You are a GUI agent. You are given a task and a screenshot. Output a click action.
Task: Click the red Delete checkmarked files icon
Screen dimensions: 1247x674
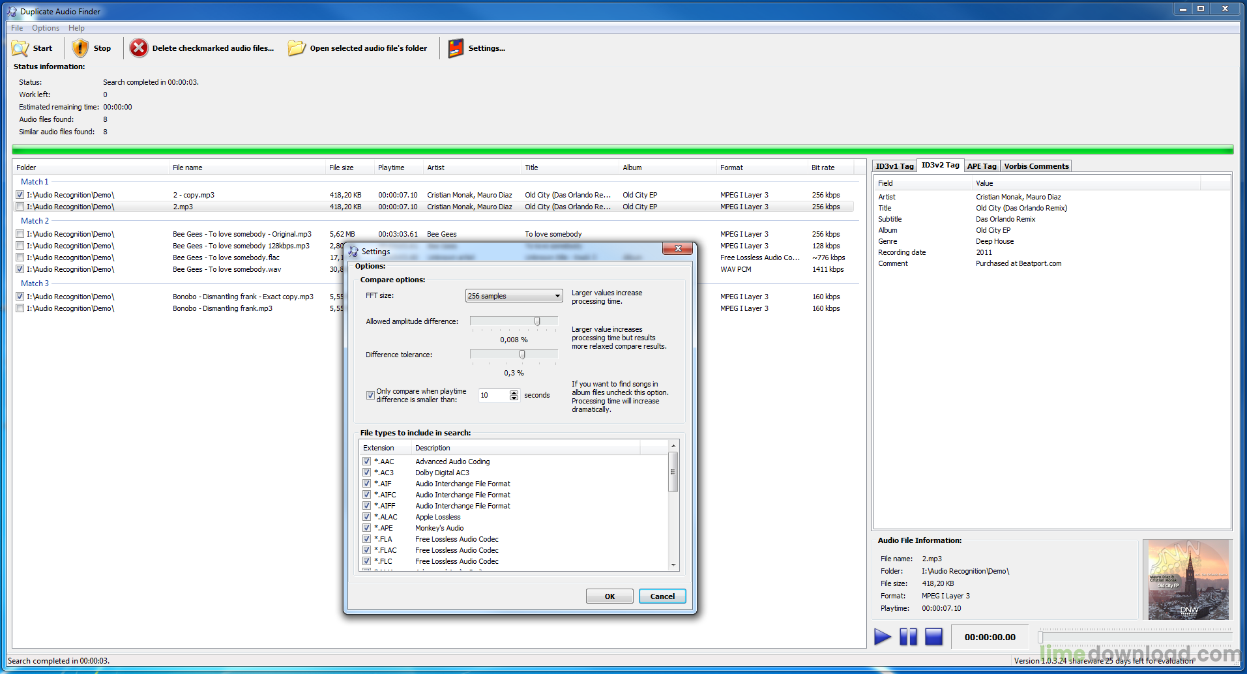(138, 48)
